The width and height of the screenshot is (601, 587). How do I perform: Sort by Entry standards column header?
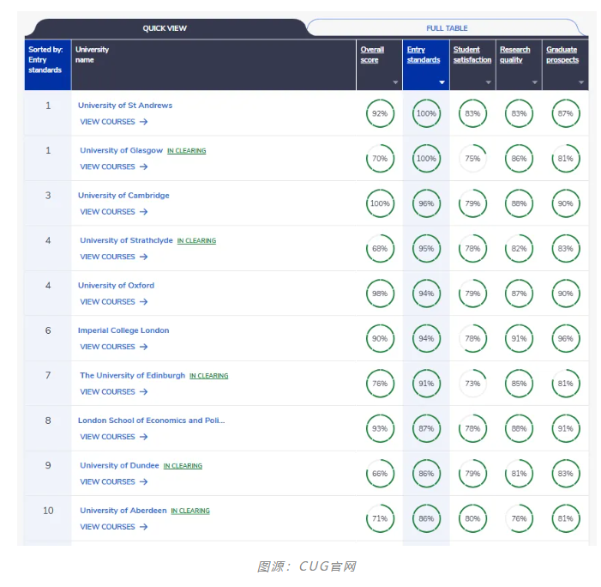pyautogui.click(x=424, y=54)
